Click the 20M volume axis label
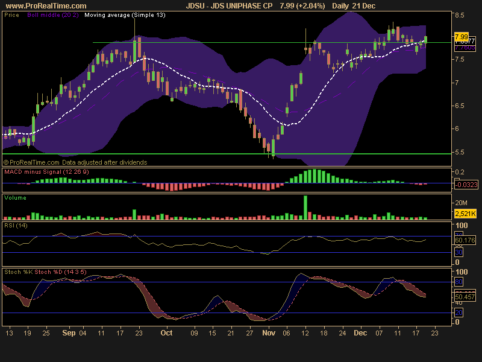482x362 pixels. 461,203
